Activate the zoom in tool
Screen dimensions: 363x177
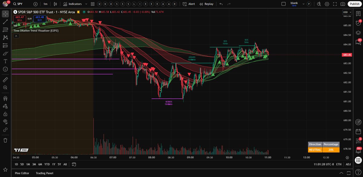point(5,88)
